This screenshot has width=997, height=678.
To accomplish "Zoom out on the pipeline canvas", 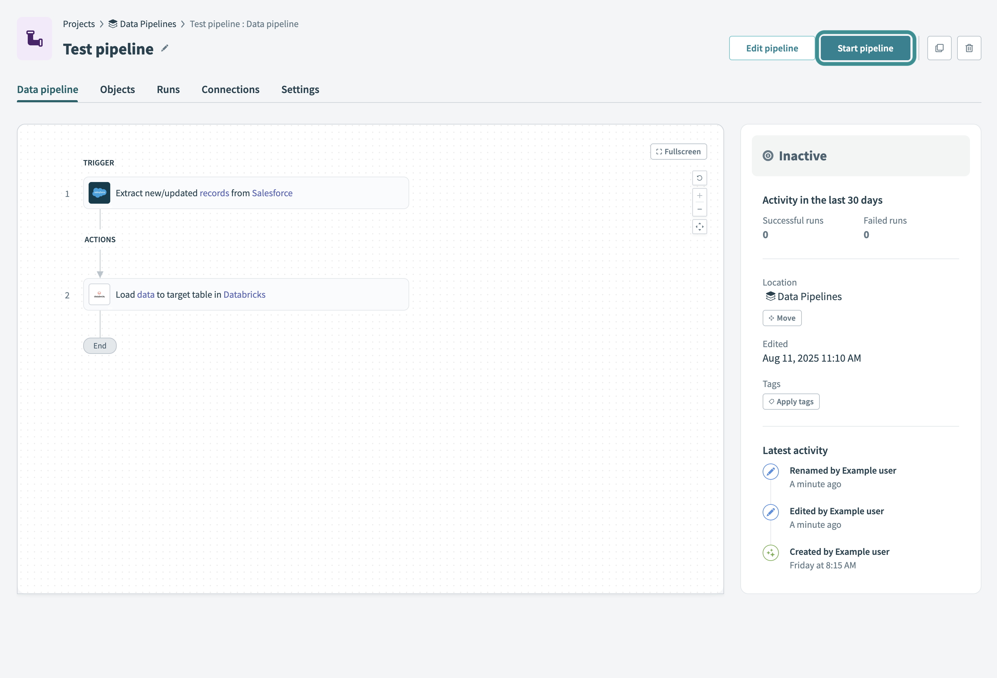I will (699, 209).
